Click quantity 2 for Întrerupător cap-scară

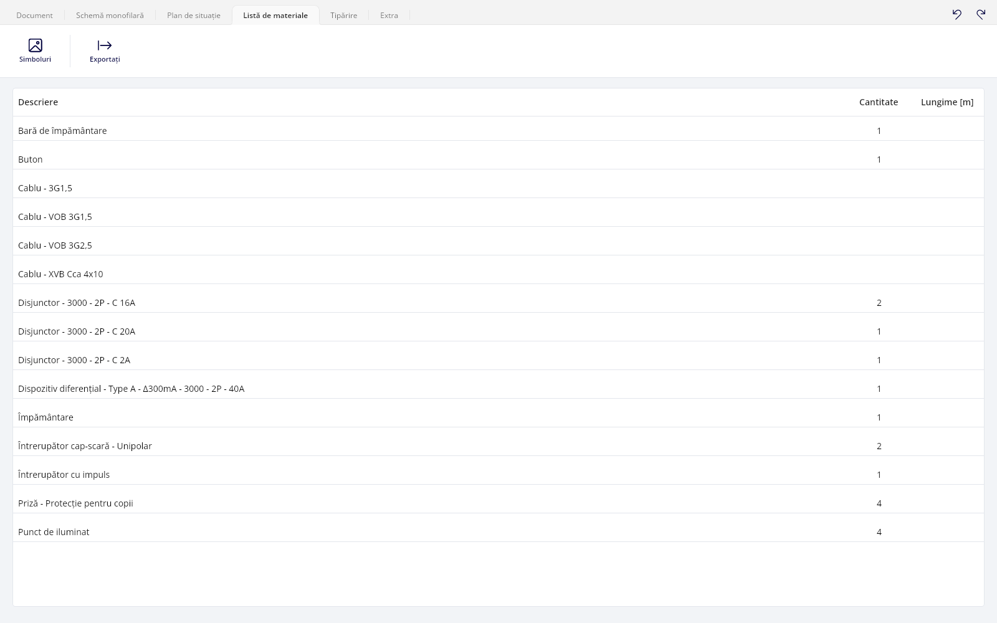(879, 446)
